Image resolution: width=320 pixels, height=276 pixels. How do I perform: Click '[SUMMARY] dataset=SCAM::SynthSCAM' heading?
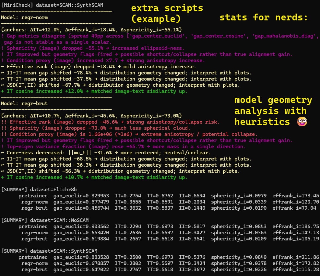49,251
